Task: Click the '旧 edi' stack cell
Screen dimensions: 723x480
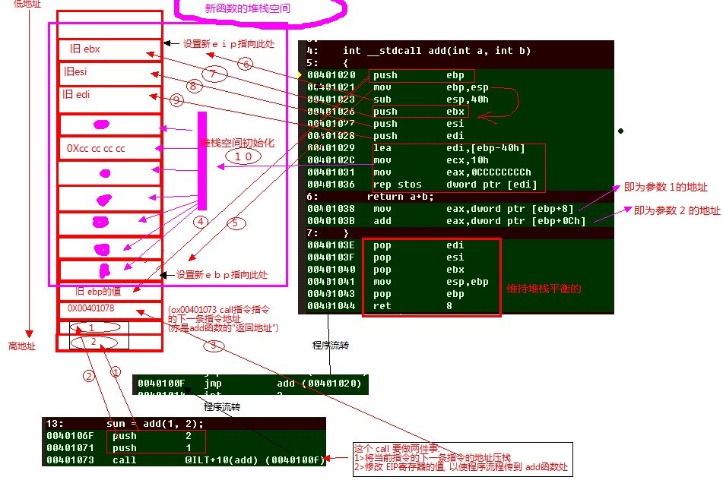Action: tap(109, 99)
